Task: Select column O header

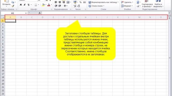Action: click(161, 17)
